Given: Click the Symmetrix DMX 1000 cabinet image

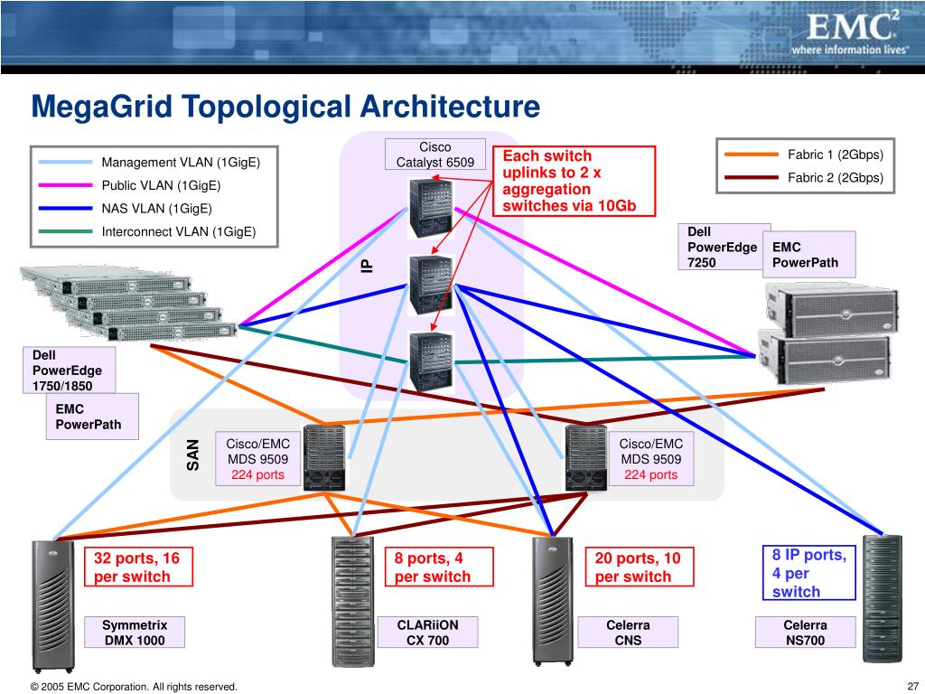Looking at the screenshot, I should click(x=53, y=606).
